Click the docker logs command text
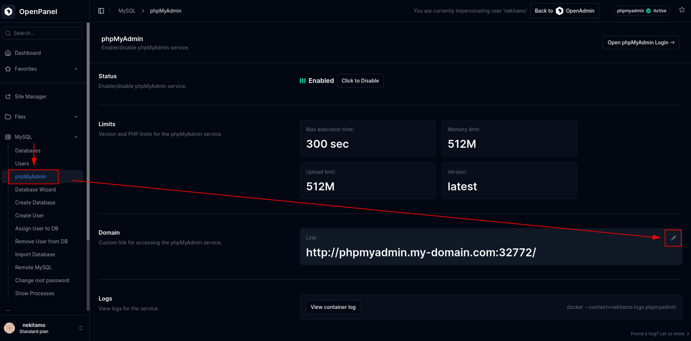691x341 pixels. tap(621, 307)
